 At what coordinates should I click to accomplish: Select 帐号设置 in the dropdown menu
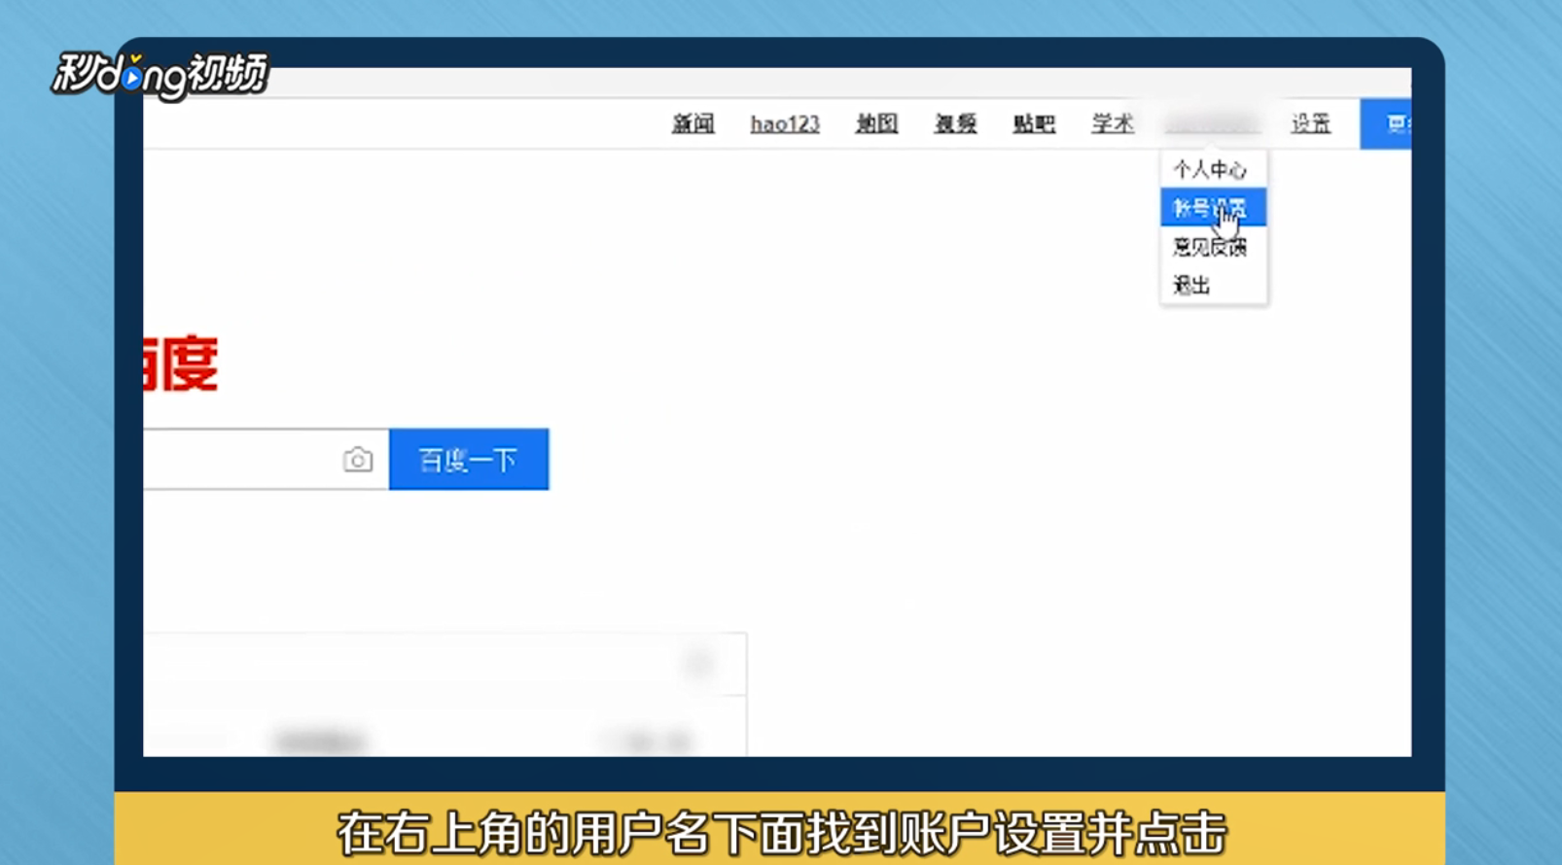(1213, 207)
